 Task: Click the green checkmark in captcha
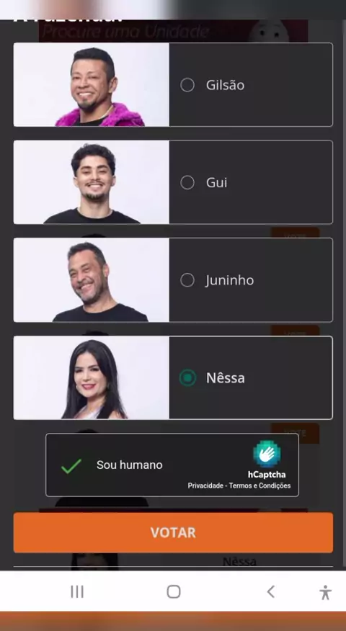71,465
